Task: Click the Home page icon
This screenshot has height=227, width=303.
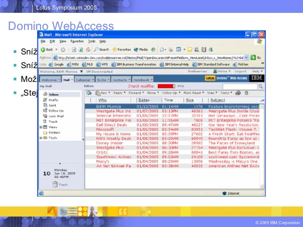Action: click(88, 49)
